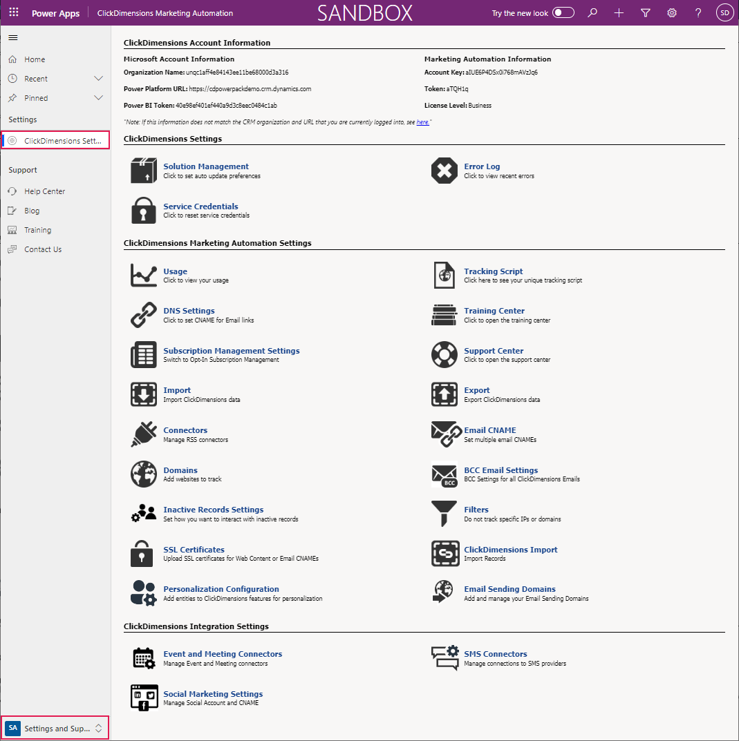Viewport: 739px width, 741px height.
Task: Click the SSL Certificates lock icon
Action: pyautogui.click(x=142, y=553)
